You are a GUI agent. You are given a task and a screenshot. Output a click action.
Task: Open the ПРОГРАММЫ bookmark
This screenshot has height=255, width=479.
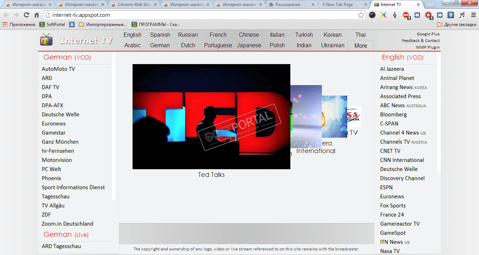156,25
